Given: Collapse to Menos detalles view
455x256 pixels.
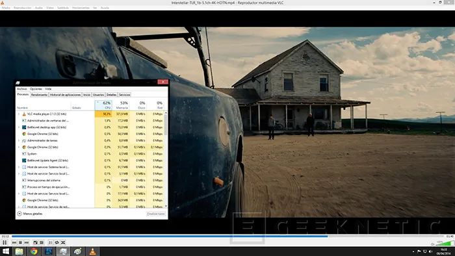Looking at the screenshot, I should click(30, 214).
